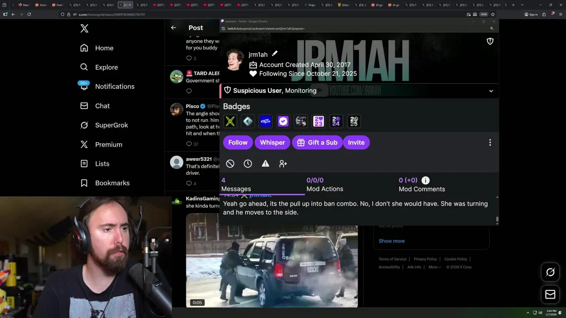Click the Whisper button
The height and width of the screenshot is (318, 566).
[272, 143]
